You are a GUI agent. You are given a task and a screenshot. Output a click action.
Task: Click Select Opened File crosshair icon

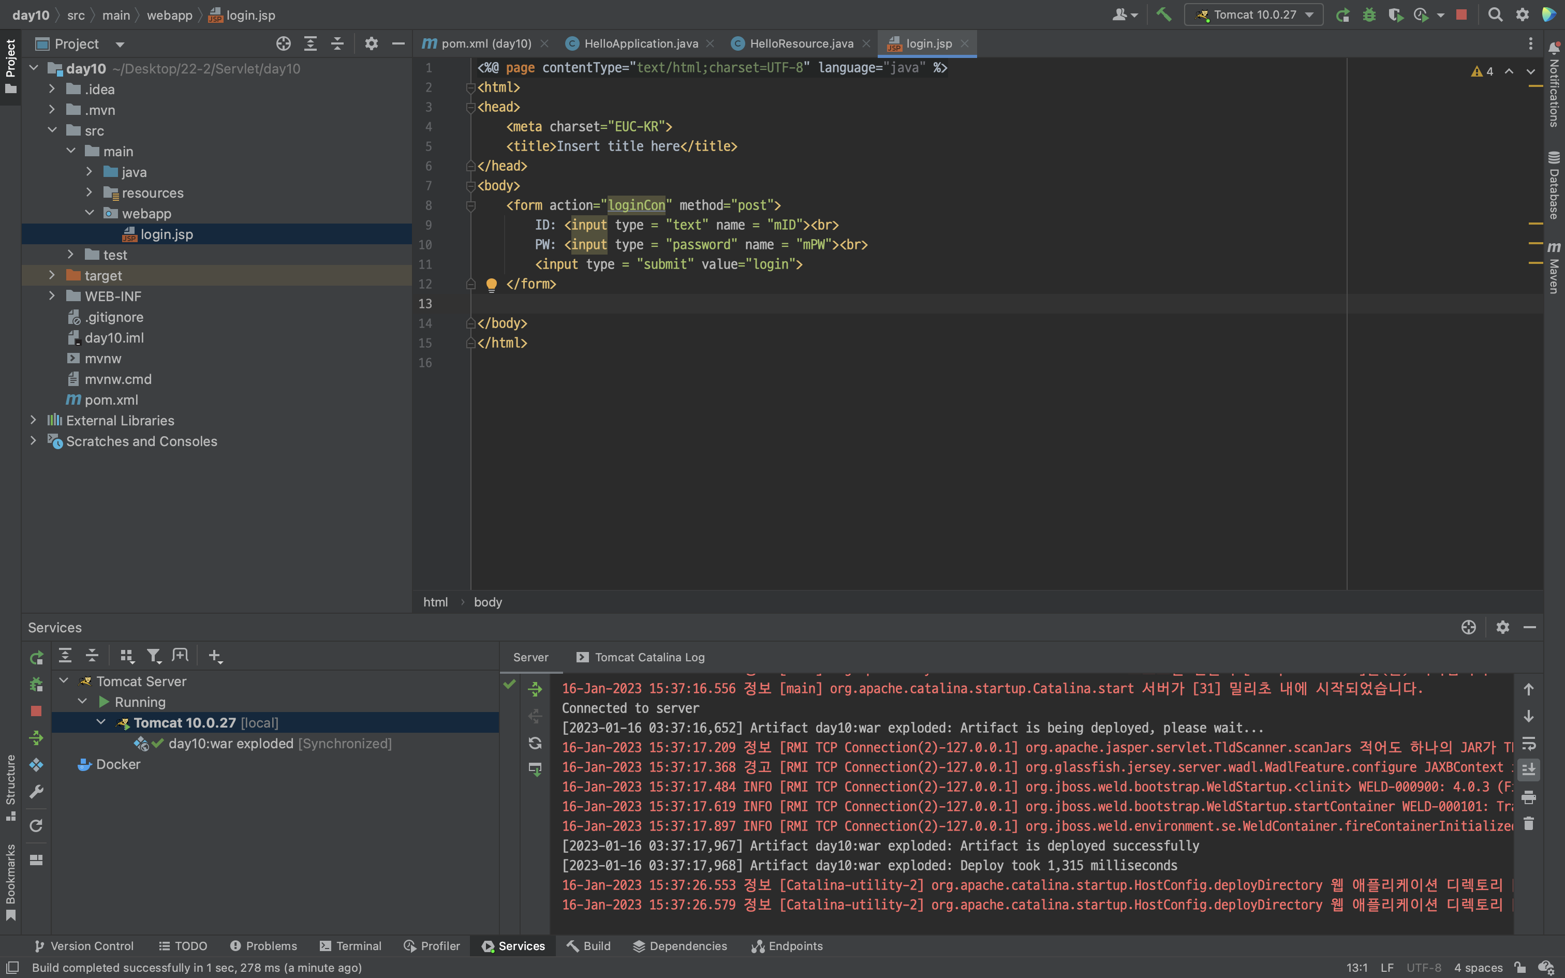283,43
